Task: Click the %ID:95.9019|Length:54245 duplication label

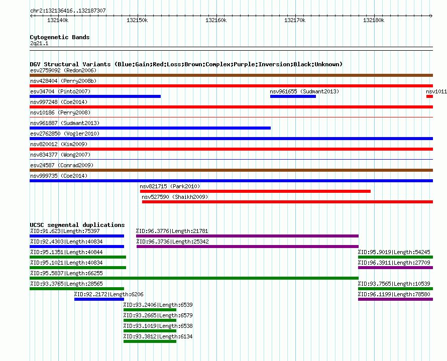Action: click(394, 252)
